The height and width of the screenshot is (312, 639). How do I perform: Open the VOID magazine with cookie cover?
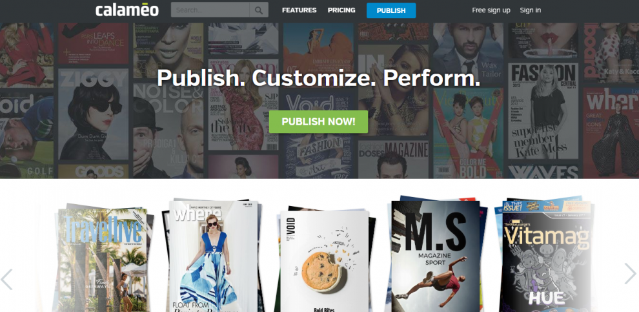coord(325,262)
